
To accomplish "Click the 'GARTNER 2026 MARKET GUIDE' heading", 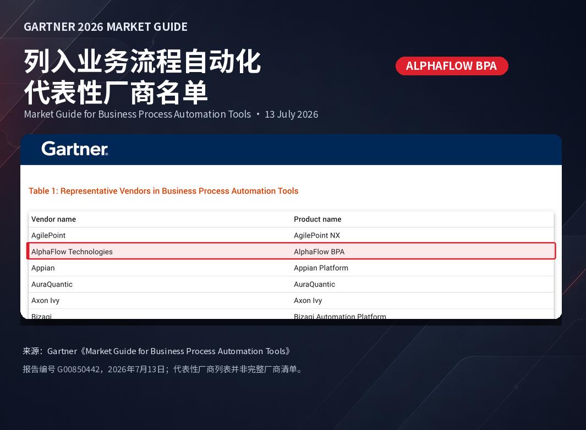I will (106, 27).
